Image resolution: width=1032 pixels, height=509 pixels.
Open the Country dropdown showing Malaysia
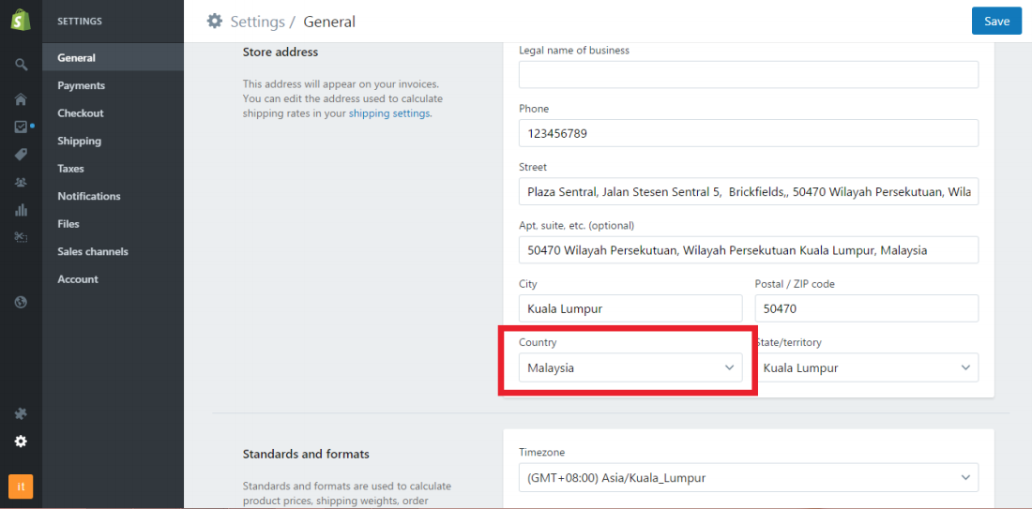(630, 367)
